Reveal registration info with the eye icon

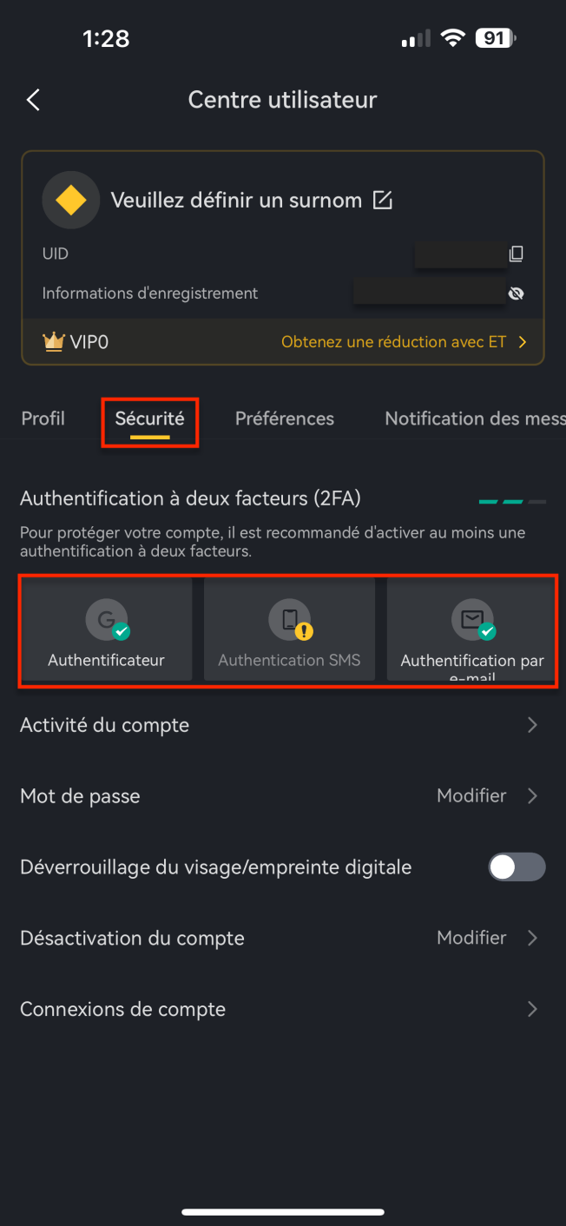(x=517, y=293)
